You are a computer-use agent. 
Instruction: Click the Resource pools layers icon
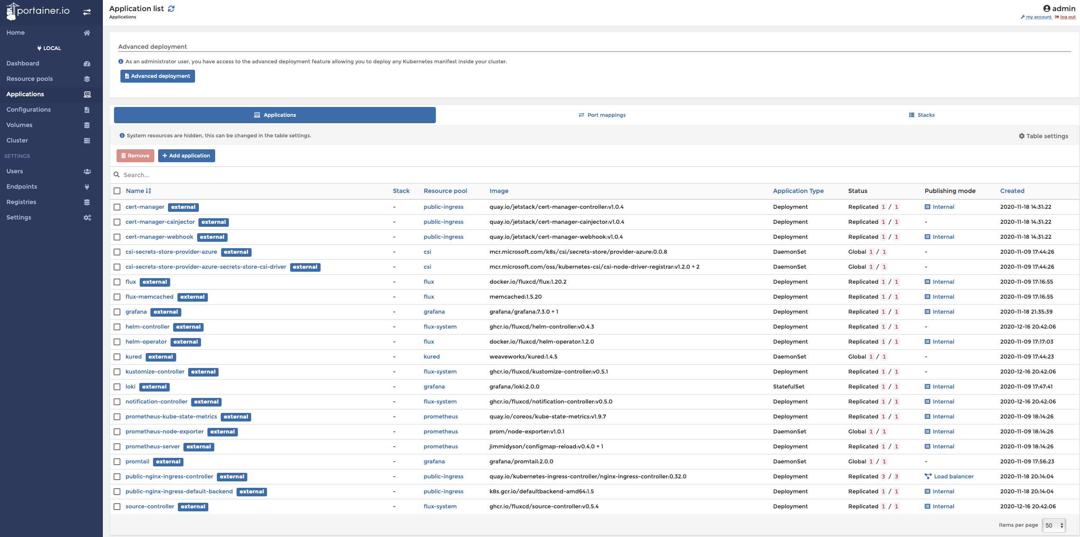(87, 79)
